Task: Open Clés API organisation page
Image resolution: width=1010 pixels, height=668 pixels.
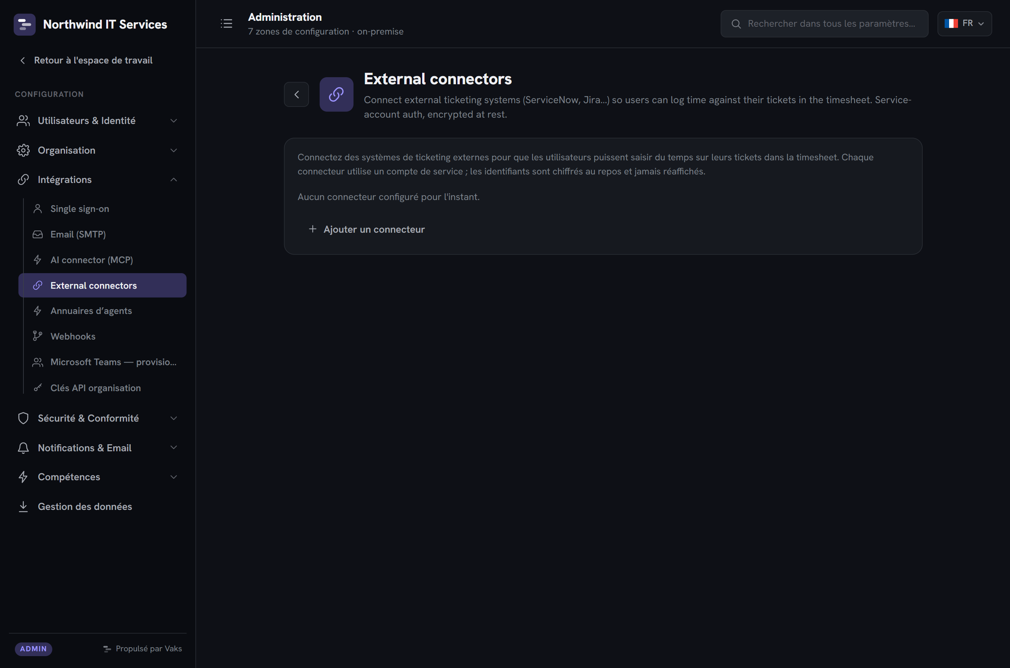Action: [102, 388]
